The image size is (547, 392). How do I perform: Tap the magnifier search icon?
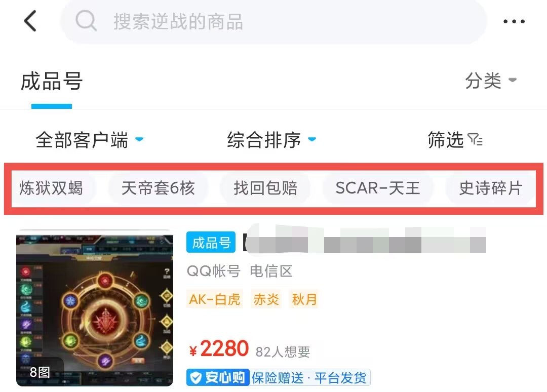point(86,21)
